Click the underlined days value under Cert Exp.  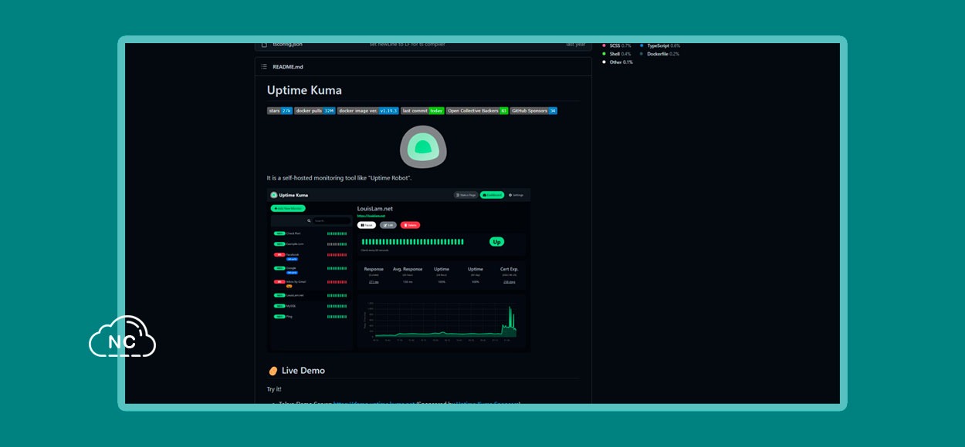coord(510,282)
